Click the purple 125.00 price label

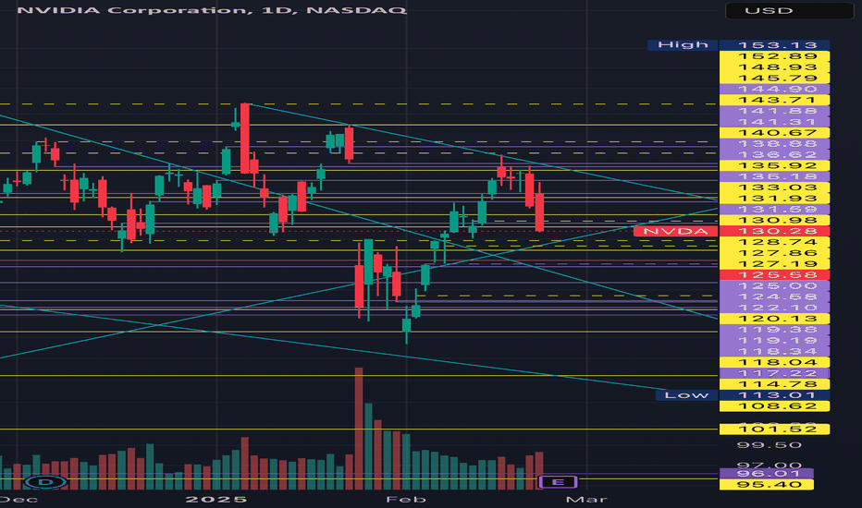[x=774, y=285]
